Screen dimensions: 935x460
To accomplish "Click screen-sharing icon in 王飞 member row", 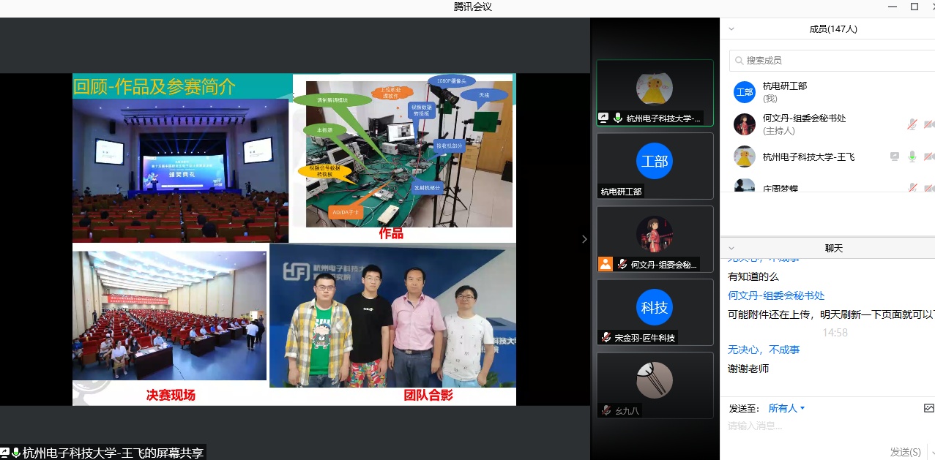I will click(895, 157).
